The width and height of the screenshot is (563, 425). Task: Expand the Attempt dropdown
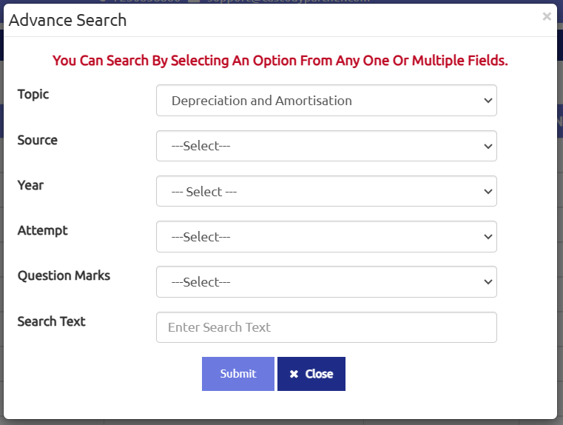pos(326,236)
